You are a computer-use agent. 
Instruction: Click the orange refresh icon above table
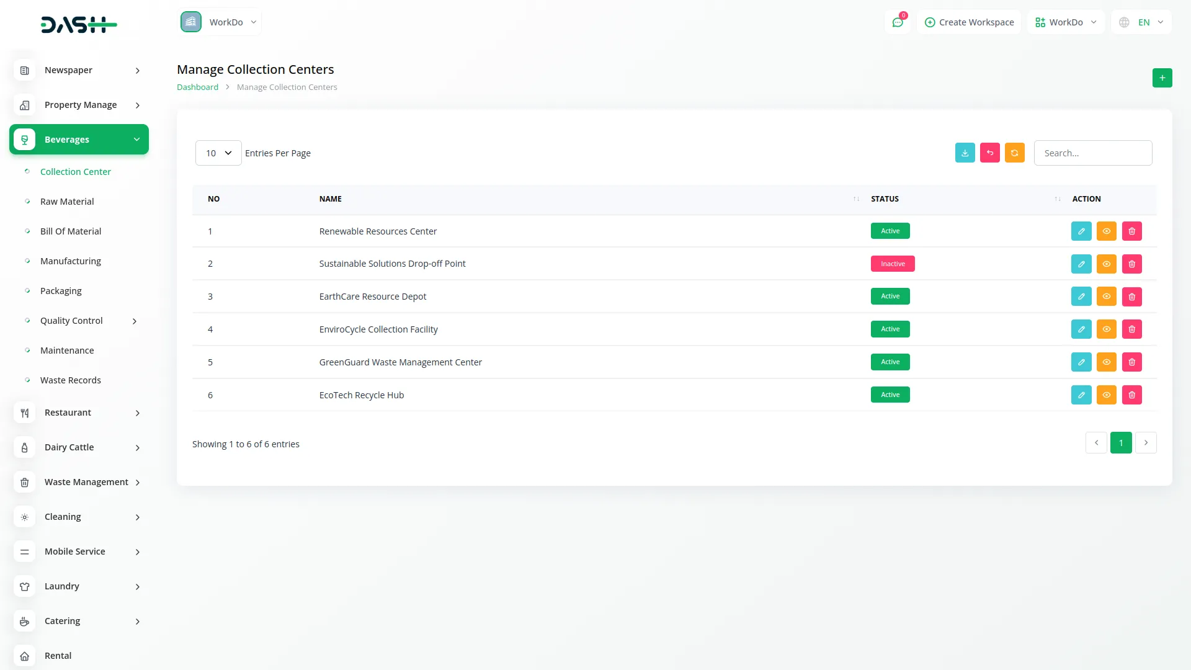pyautogui.click(x=1014, y=153)
